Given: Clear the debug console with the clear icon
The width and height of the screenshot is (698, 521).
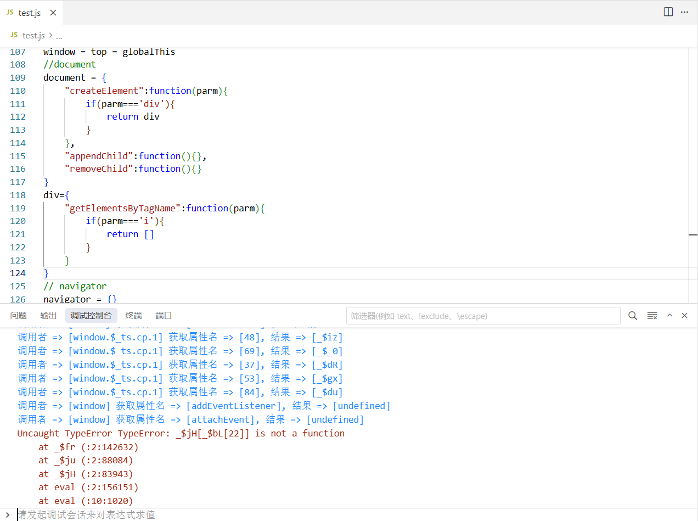Looking at the screenshot, I should [652, 316].
